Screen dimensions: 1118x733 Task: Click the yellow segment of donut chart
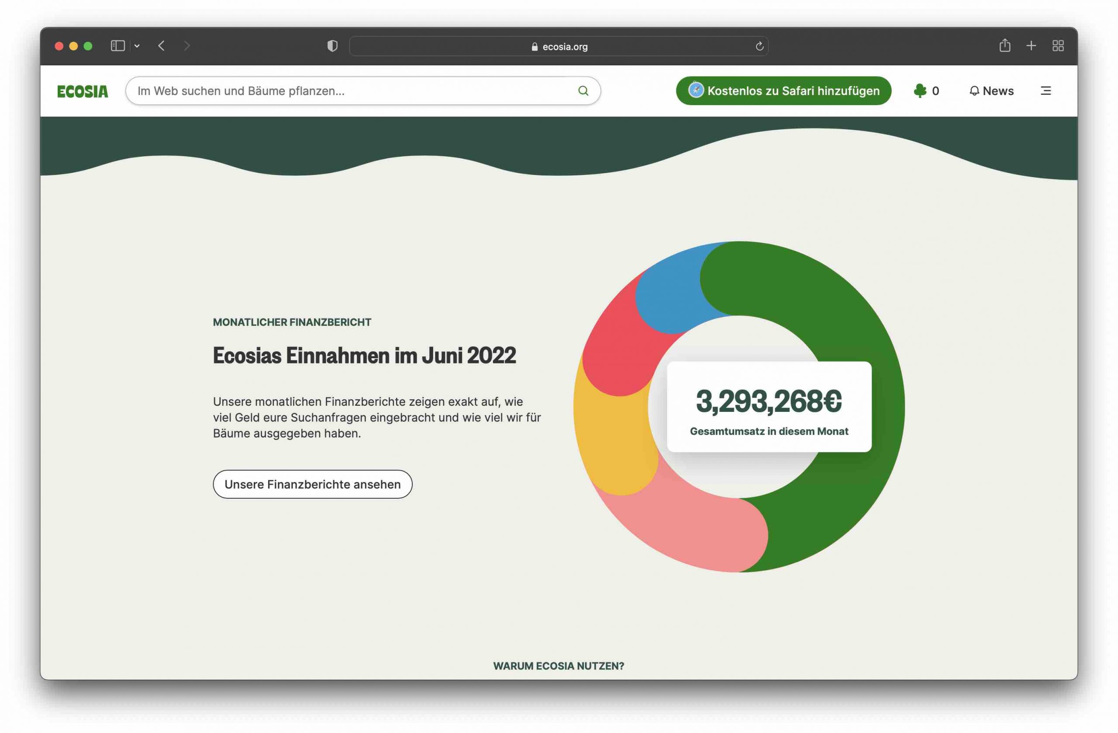click(x=611, y=434)
